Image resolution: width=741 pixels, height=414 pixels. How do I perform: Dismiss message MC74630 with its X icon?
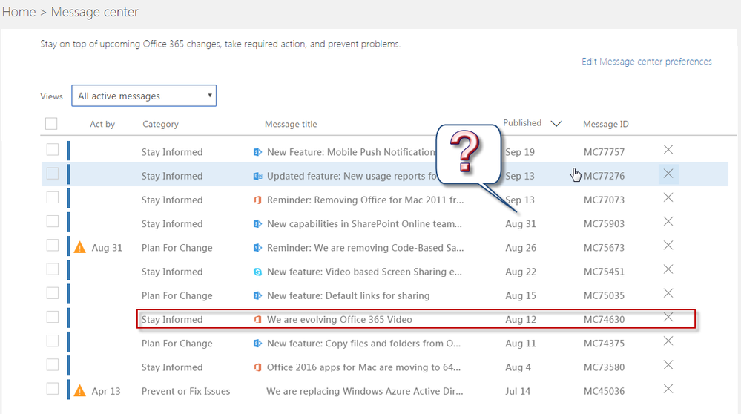pos(668,317)
